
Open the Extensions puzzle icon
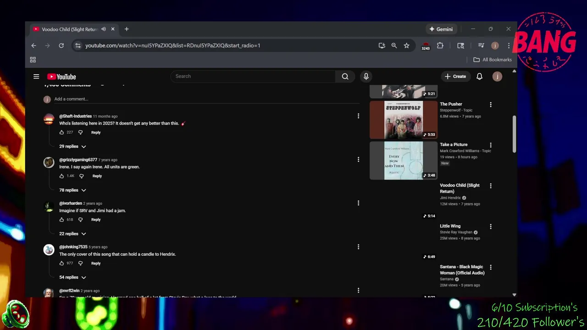[x=440, y=45]
